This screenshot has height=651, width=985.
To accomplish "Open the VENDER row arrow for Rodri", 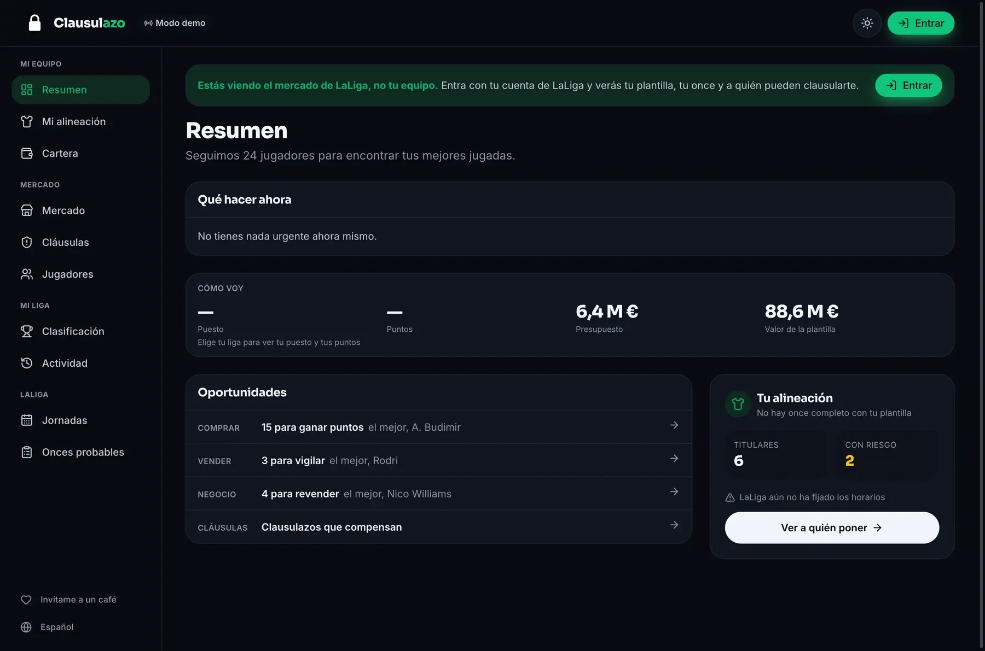I will pos(674,458).
